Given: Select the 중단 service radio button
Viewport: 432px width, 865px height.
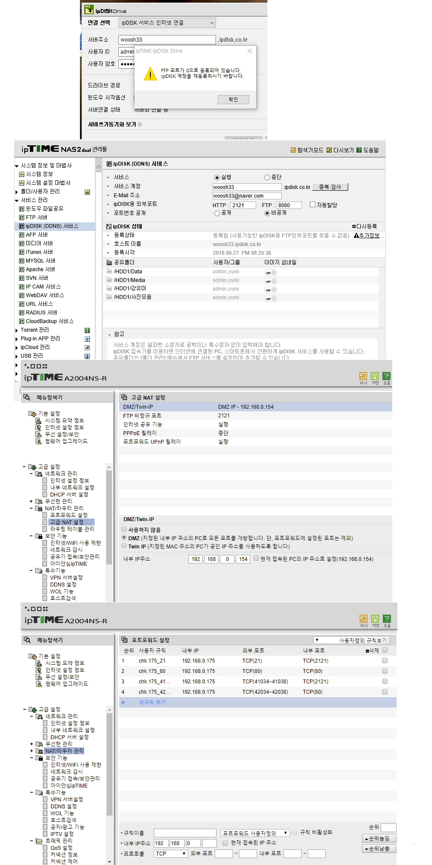Looking at the screenshot, I should click(x=267, y=177).
